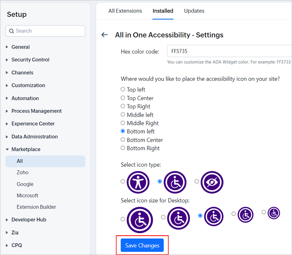The image size is (292, 255).
Task: Select Bottom Center radio button
Action: 123,139
